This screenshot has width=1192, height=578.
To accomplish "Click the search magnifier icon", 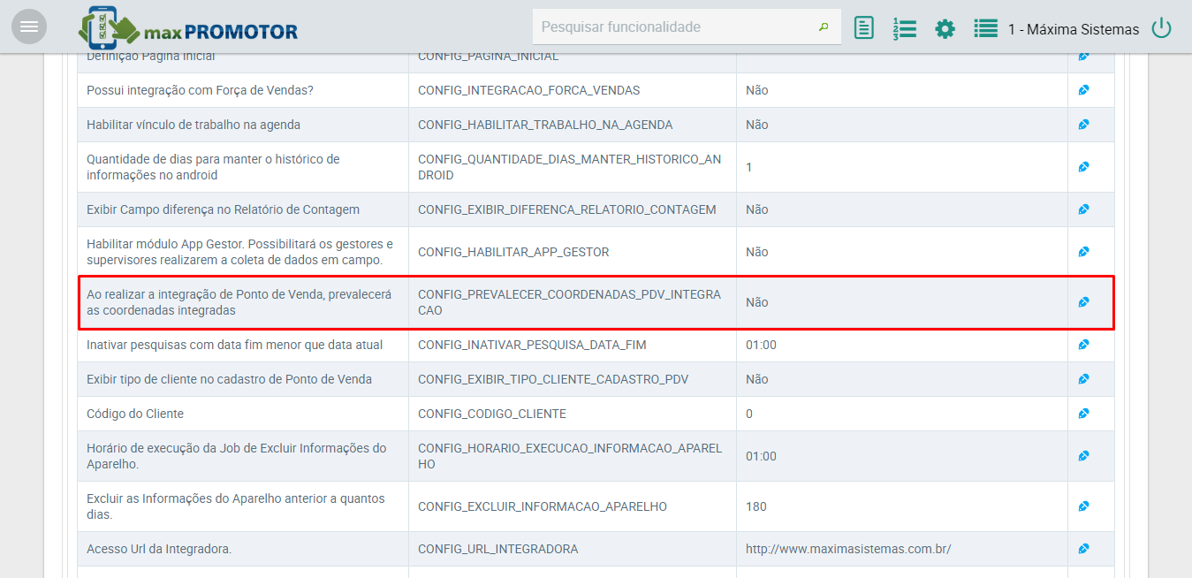I will click(824, 27).
